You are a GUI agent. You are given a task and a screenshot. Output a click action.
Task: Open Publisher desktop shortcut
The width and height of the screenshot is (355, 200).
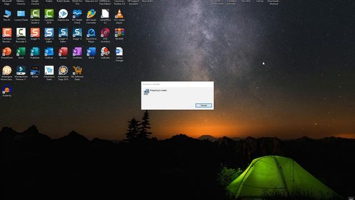coord(35,53)
